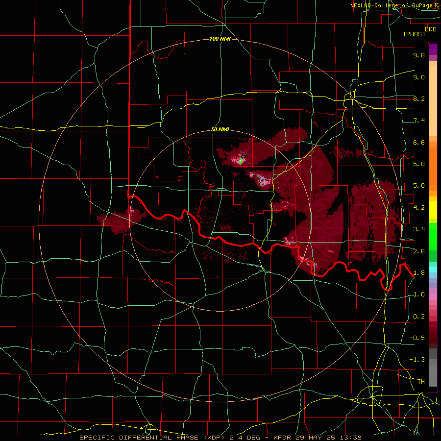
Task: Click the 1.0 scale value
Action: click(x=419, y=294)
